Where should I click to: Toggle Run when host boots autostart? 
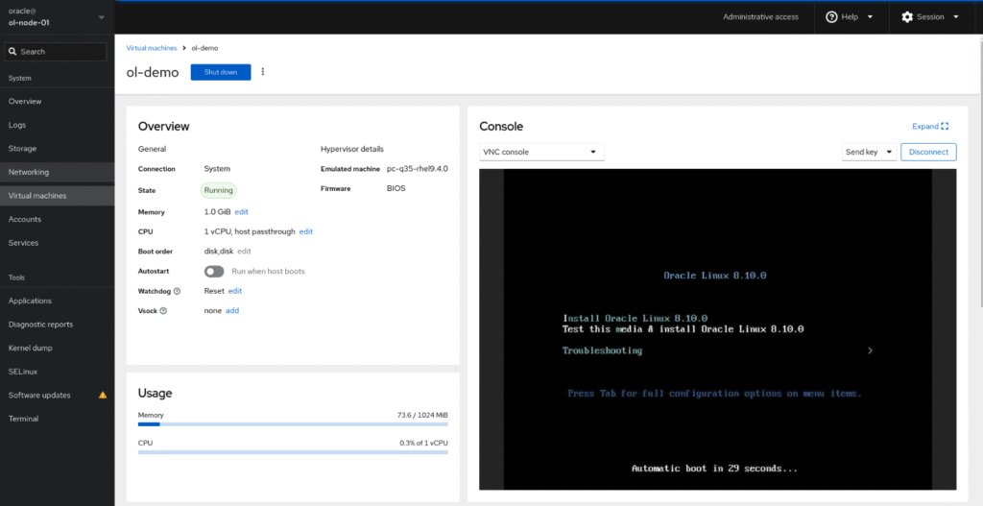tap(213, 272)
